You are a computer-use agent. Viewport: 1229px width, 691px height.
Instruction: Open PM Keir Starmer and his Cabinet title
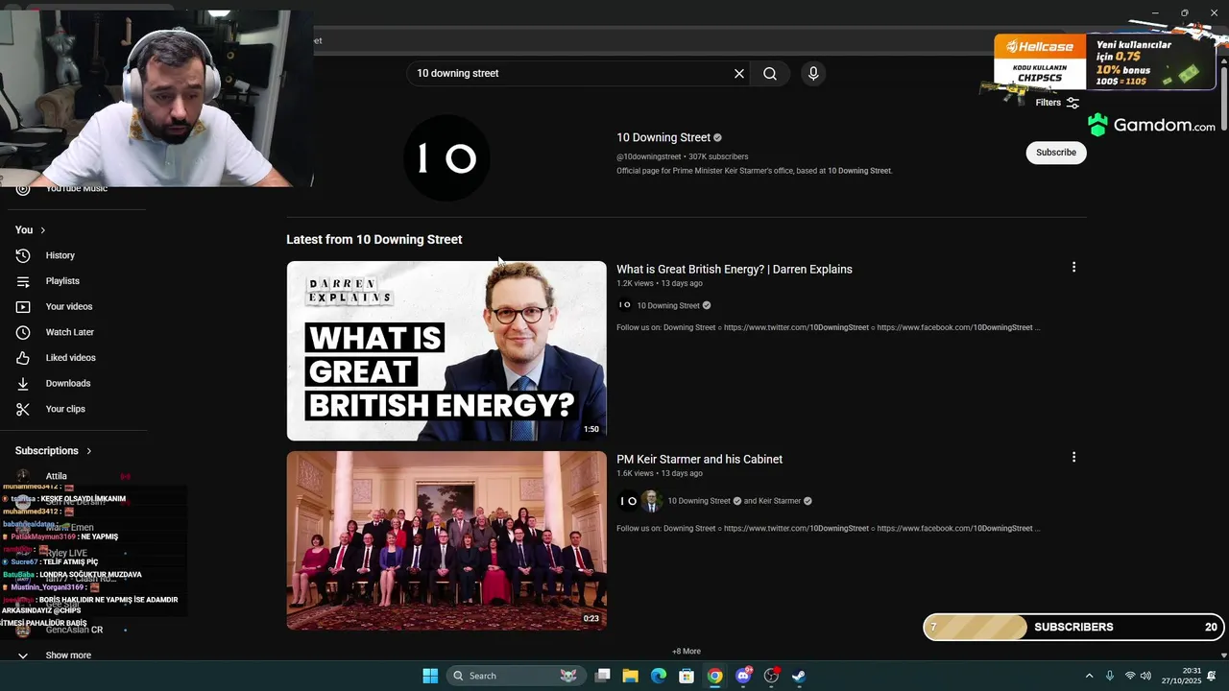pyautogui.click(x=700, y=460)
